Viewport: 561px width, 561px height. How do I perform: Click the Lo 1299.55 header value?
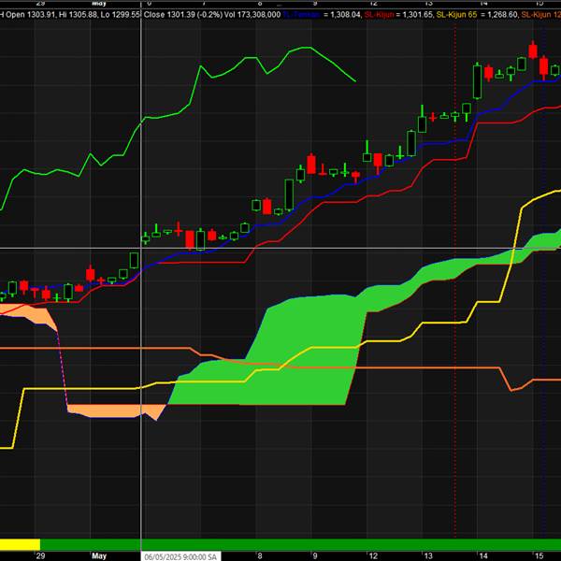tap(119, 15)
